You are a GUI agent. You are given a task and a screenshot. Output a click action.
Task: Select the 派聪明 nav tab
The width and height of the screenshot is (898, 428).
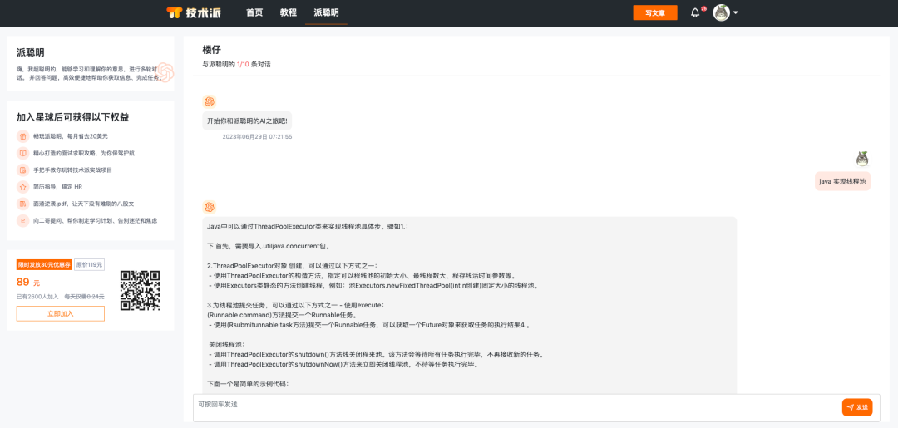tap(326, 12)
